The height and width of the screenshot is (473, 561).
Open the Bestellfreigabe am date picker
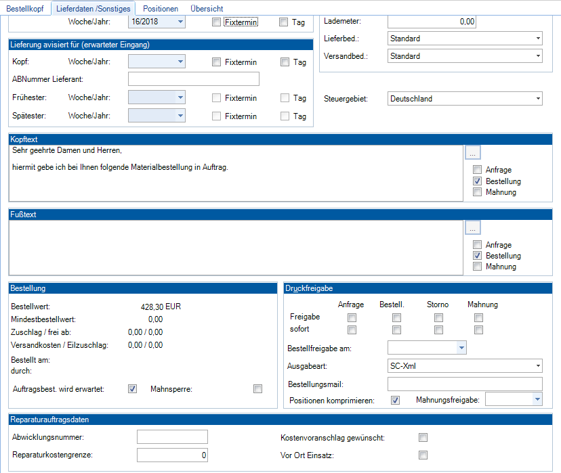click(461, 348)
